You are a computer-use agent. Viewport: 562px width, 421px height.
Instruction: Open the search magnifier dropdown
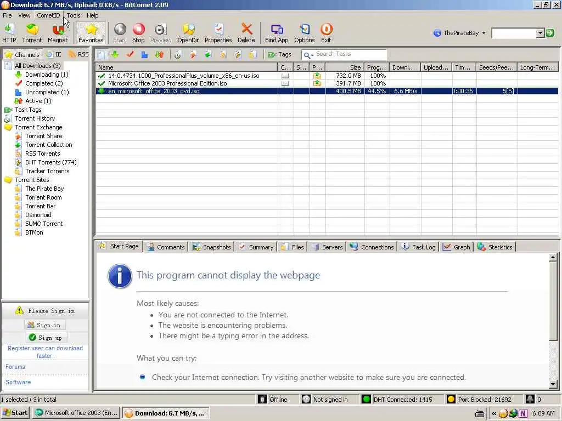[307, 55]
